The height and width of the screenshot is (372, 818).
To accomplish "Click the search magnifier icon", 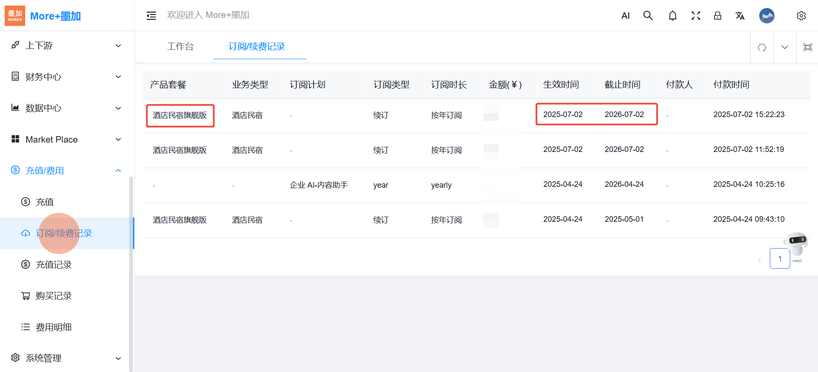I will [648, 16].
